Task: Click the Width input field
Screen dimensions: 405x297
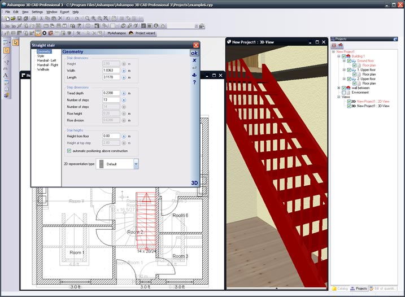Action: (x=111, y=71)
